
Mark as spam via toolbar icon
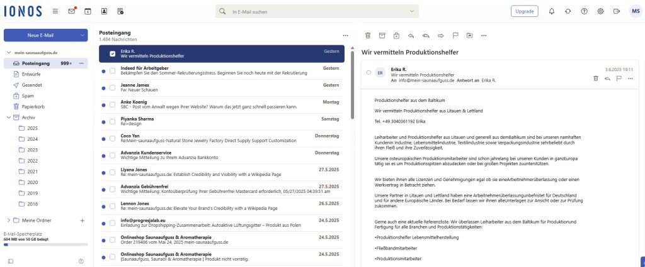click(396, 36)
